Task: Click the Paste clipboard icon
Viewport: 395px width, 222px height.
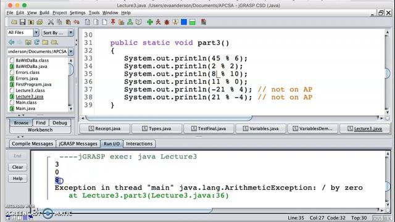Action: (x=68, y=22)
